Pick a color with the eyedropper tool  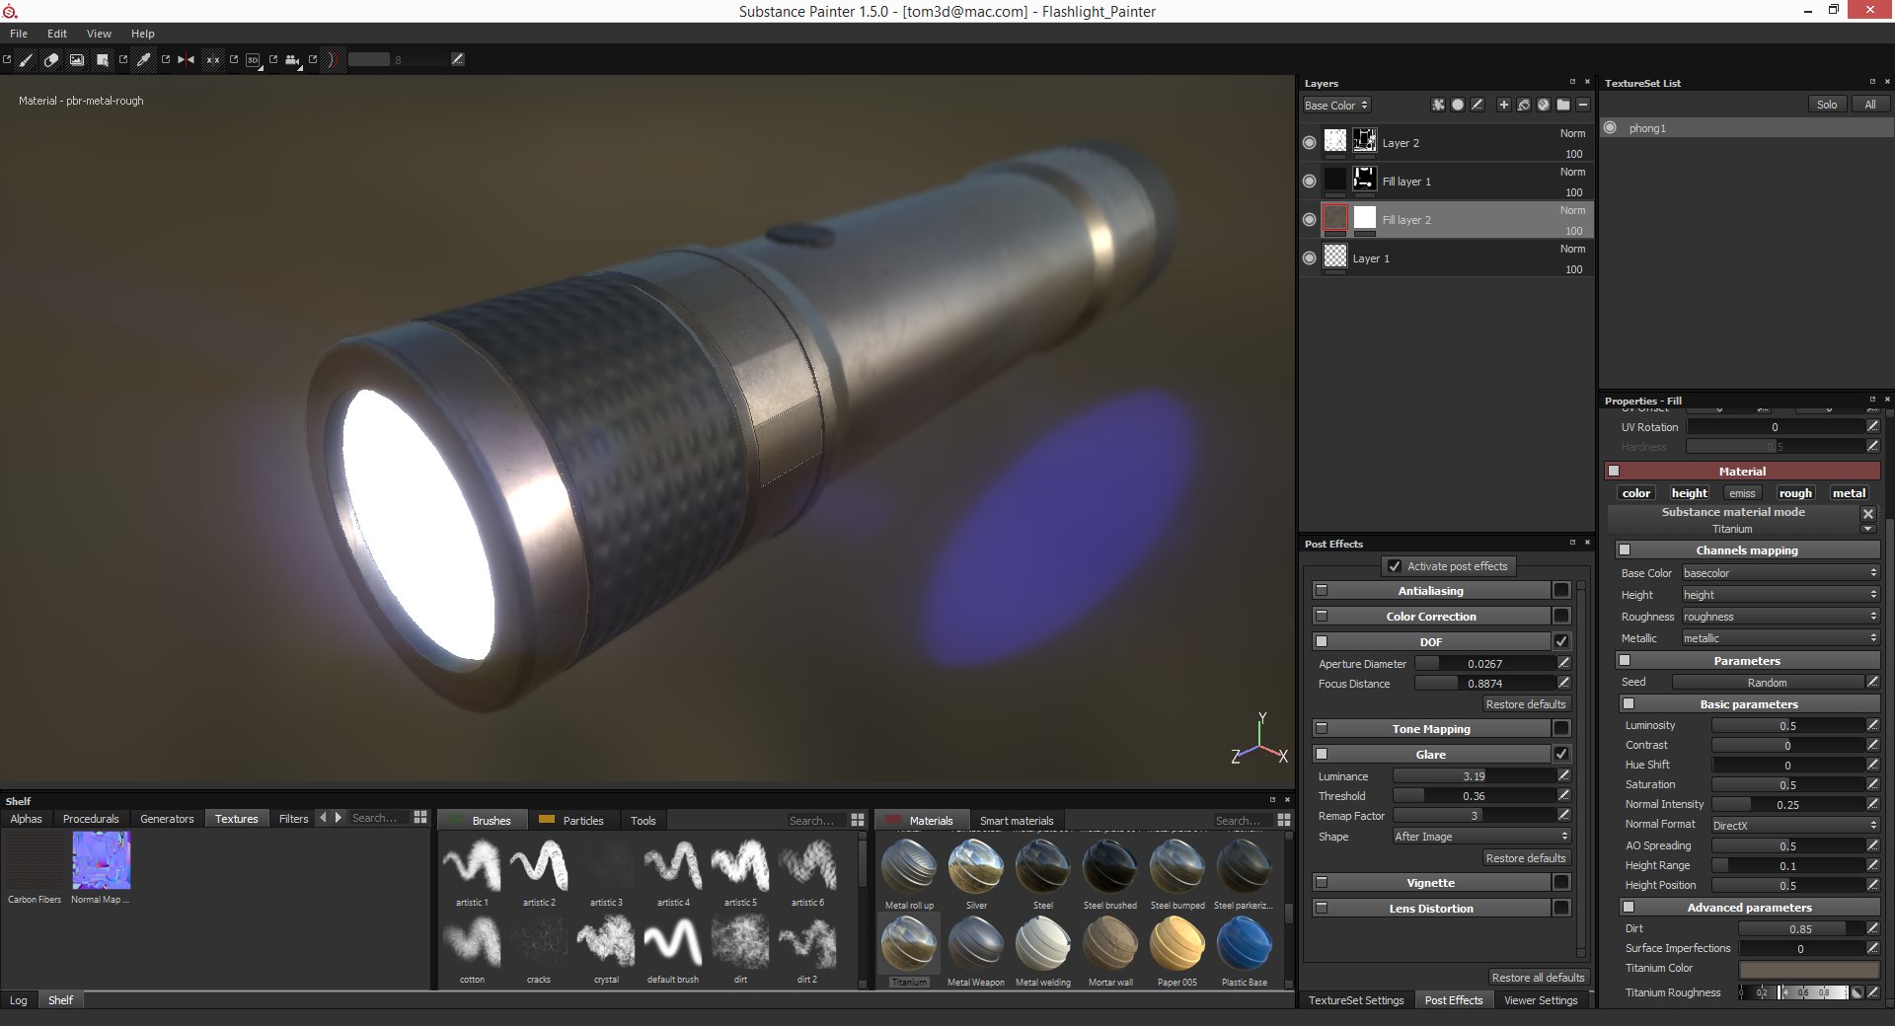(144, 60)
